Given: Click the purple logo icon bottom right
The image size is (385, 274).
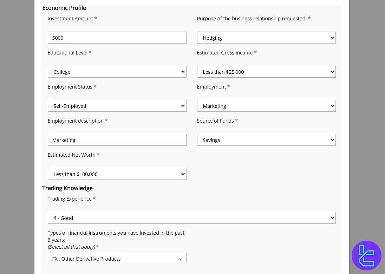Looking at the screenshot, I should click(x=366, y=255).
